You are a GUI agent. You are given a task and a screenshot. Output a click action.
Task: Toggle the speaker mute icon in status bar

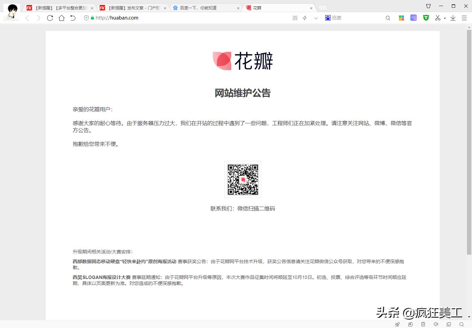pyautogui.click(x=436, y=324)
